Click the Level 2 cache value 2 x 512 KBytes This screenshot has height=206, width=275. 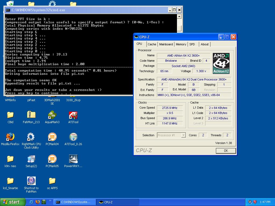click(x=218, y=118)
